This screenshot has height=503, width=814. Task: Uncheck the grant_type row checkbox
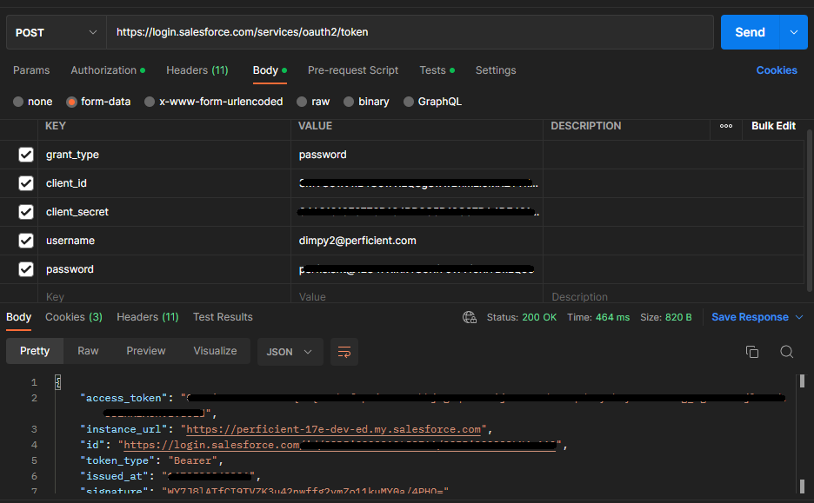pyautogui.click(x=26, y=155)
